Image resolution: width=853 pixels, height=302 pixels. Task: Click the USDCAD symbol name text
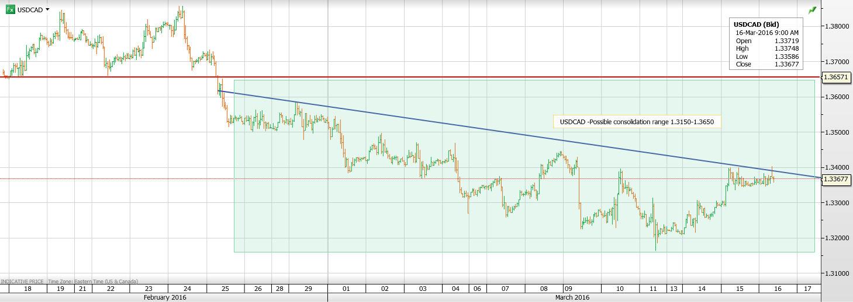(x=30, y=10)
